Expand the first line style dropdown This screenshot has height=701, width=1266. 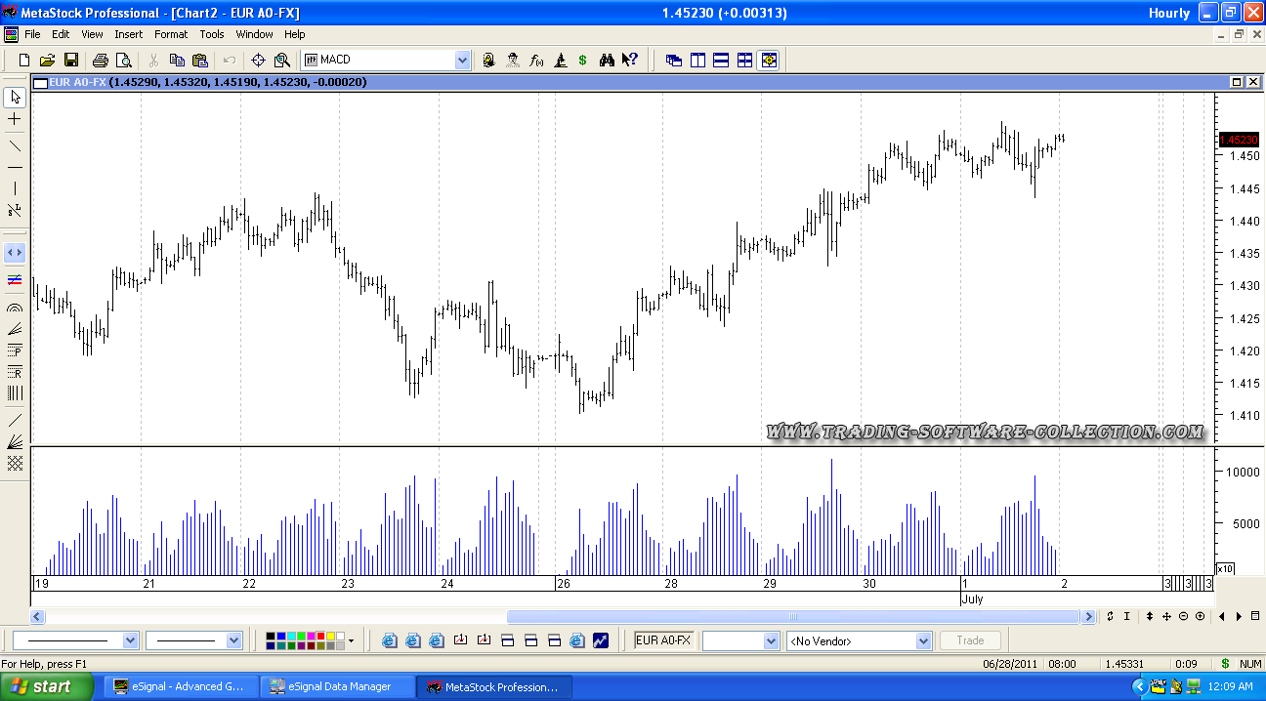tap(131, 641)
